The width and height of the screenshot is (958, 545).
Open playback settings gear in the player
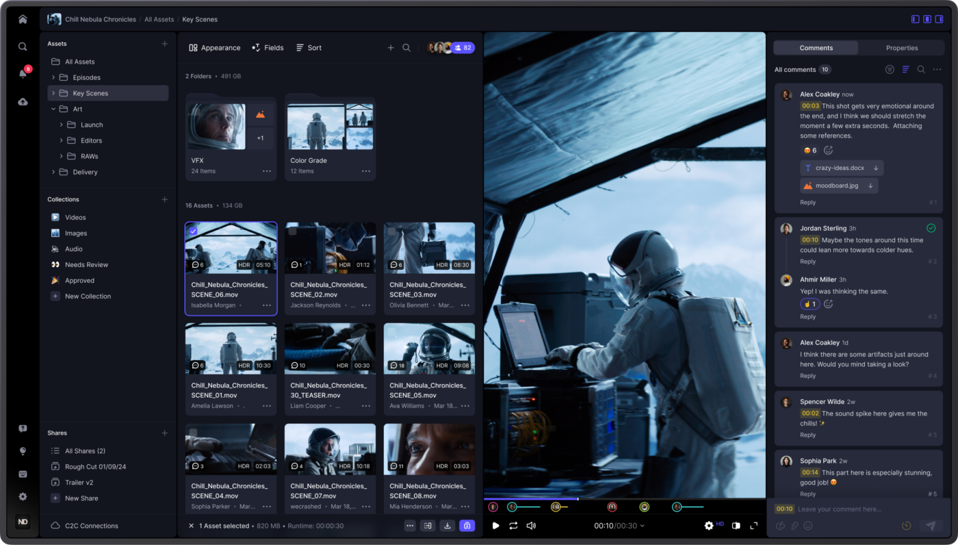[x=709, y=526]
